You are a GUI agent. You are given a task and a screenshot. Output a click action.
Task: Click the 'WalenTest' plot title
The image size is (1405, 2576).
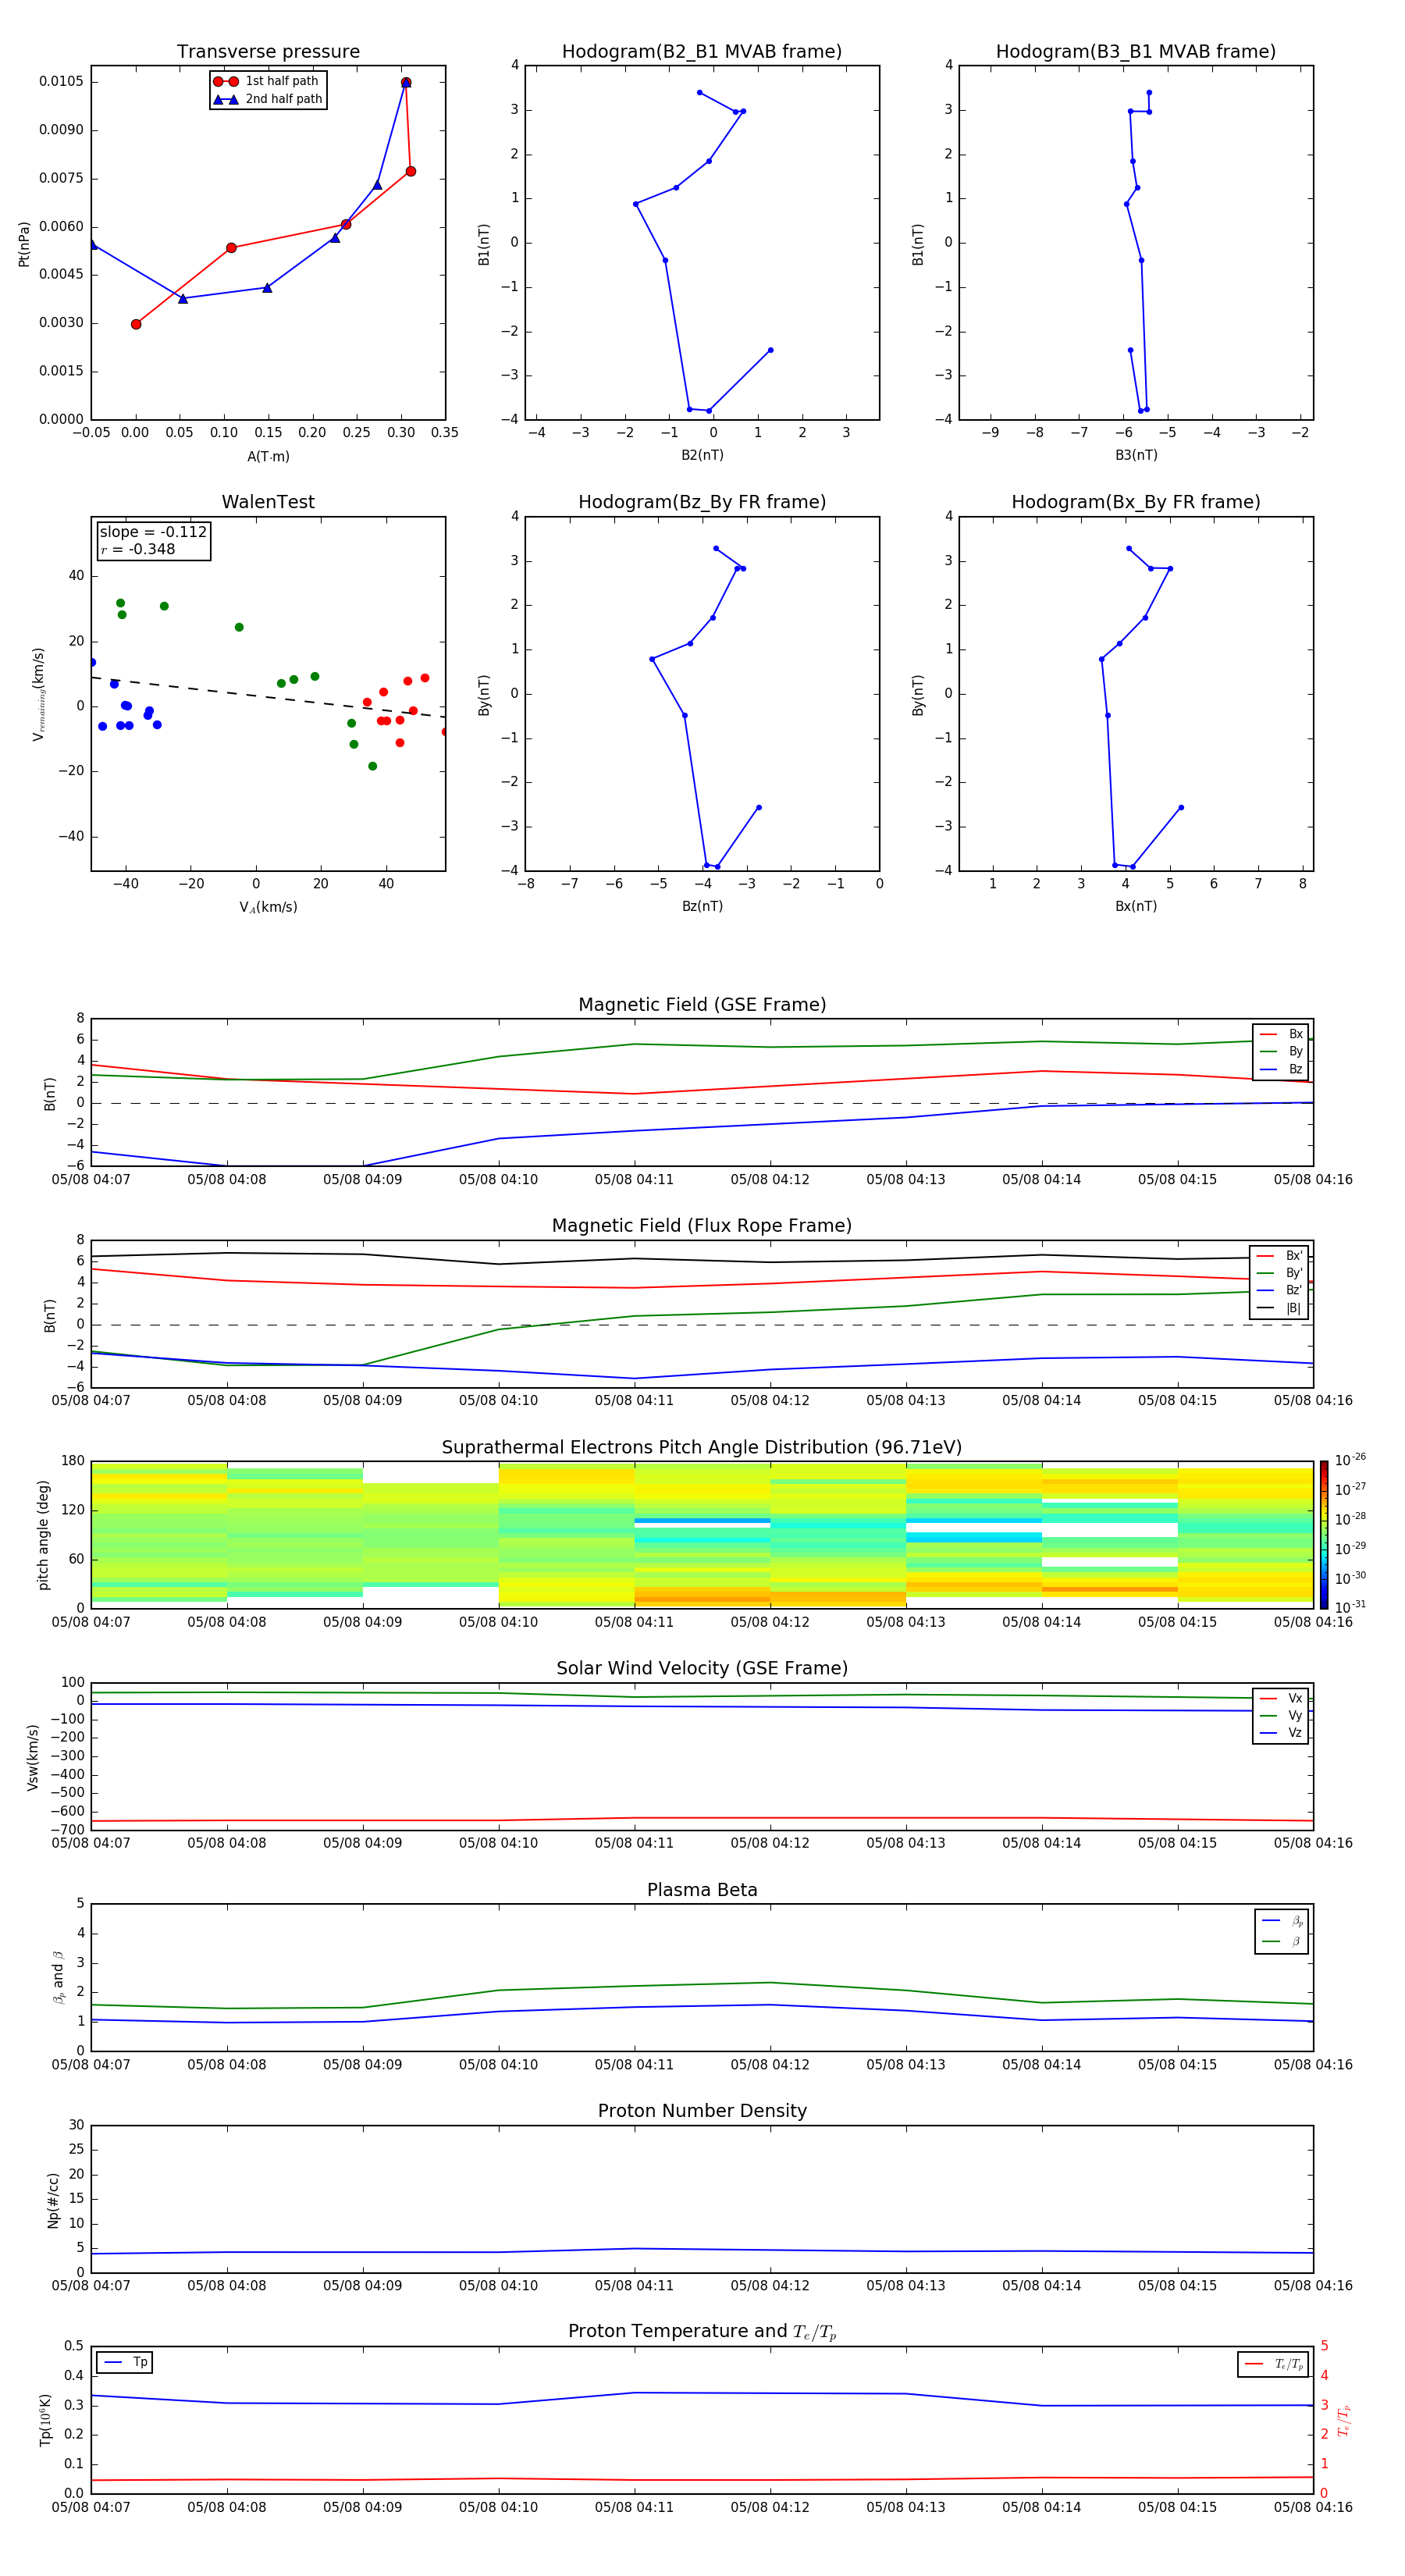point(268,502)
